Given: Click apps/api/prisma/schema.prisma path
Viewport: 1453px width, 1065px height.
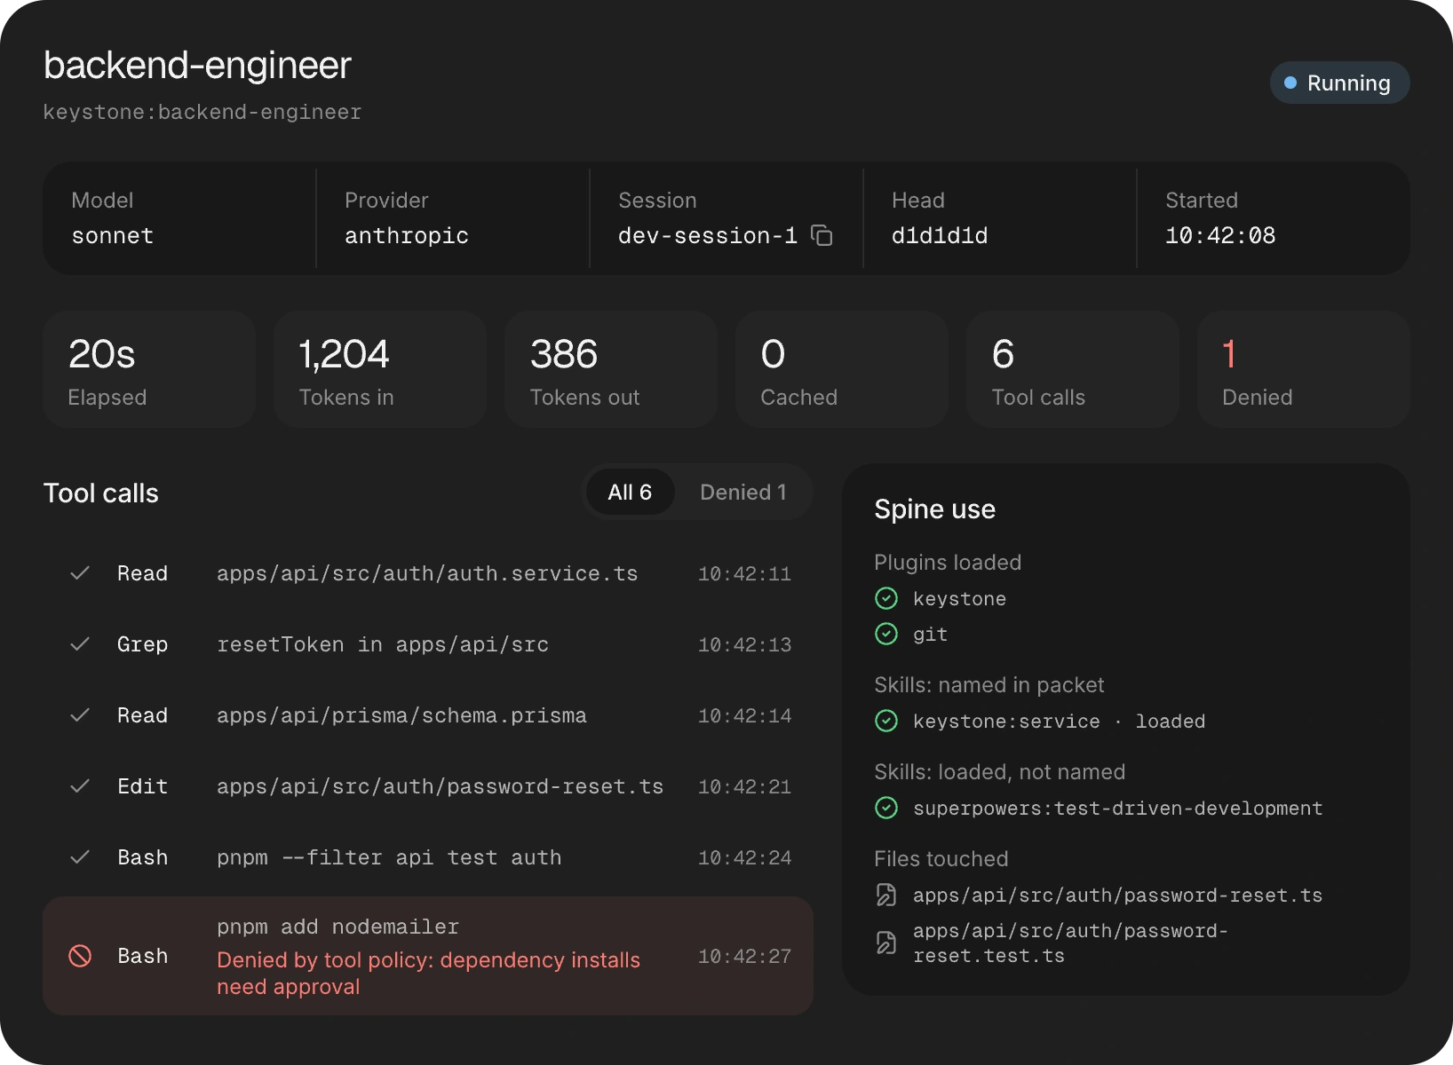Looking at the screenshot, I should coord(401,715).
